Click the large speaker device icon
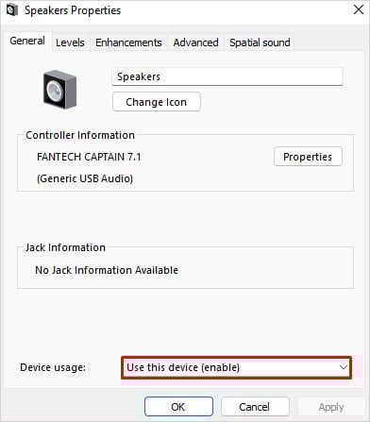This screenshot has width=370, height=422. (x=59, y=90)
